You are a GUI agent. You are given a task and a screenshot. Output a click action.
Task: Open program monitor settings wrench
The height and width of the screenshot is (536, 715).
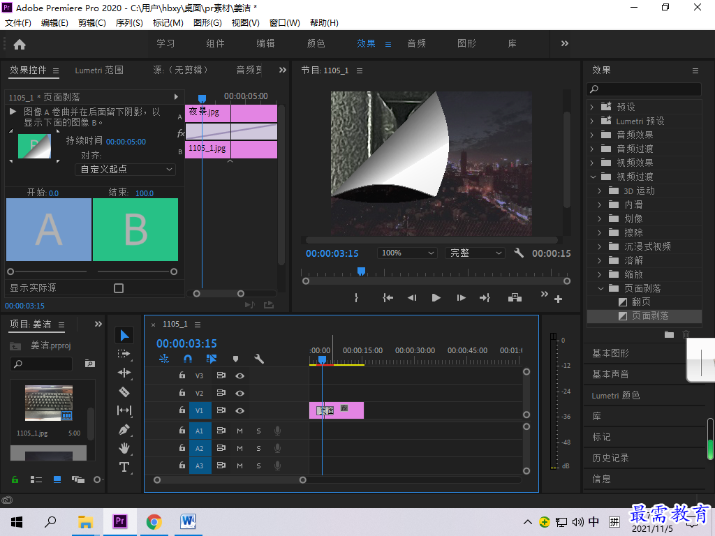coord(519,253)
